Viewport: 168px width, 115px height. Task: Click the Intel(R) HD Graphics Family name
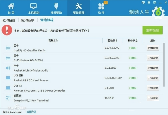coord(30,50)
